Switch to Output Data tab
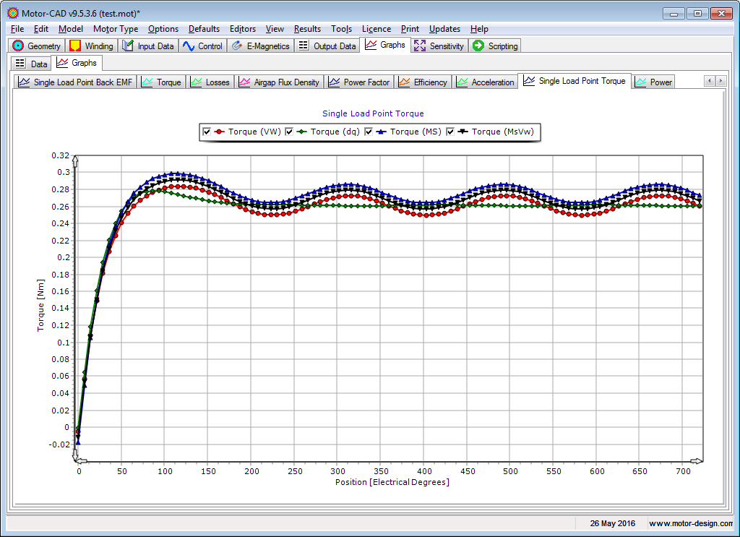Screen dimensions: 740x537 [327, 46]
